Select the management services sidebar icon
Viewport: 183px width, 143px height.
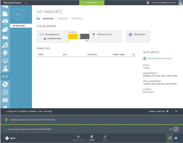click(x=5, y=100)
